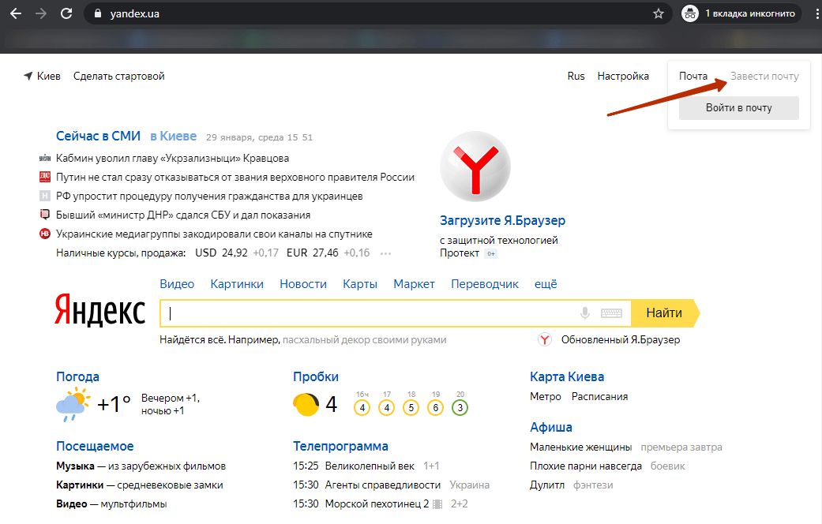Click the Киев city link in header

(x=49, y=76)
